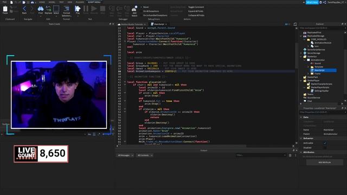Click the Output filter field
The image size is (347, 195).
coord(261,155)
